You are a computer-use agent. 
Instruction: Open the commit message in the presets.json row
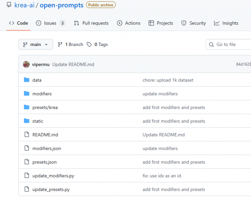[174, 162]
